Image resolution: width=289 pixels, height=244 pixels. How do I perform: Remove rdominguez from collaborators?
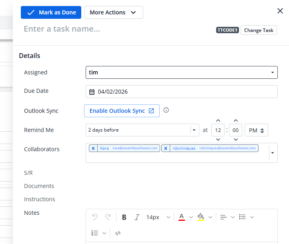[x=166, y=148]
